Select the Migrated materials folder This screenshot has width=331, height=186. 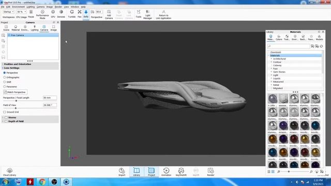[278, 88]
